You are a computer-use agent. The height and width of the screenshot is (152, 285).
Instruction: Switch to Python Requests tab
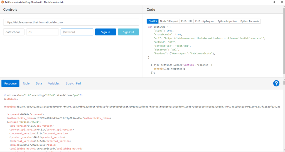pos(250,21)
